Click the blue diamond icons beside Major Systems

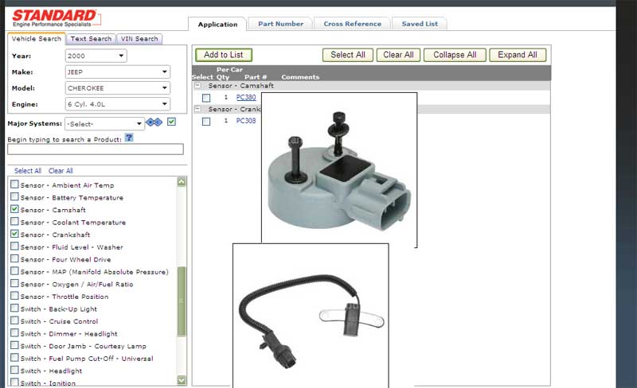154,122
